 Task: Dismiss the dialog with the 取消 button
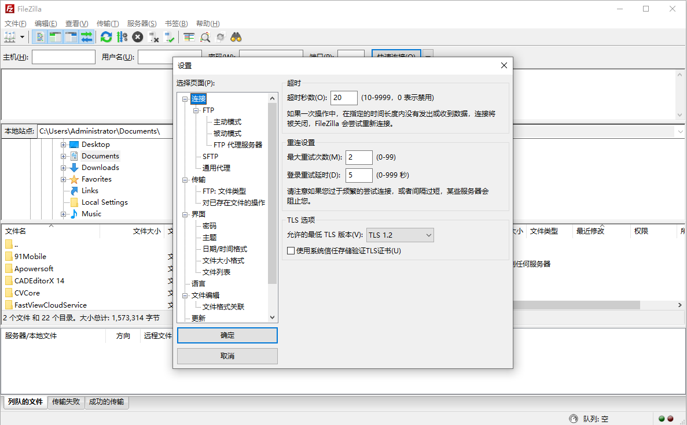coord(227,356)
